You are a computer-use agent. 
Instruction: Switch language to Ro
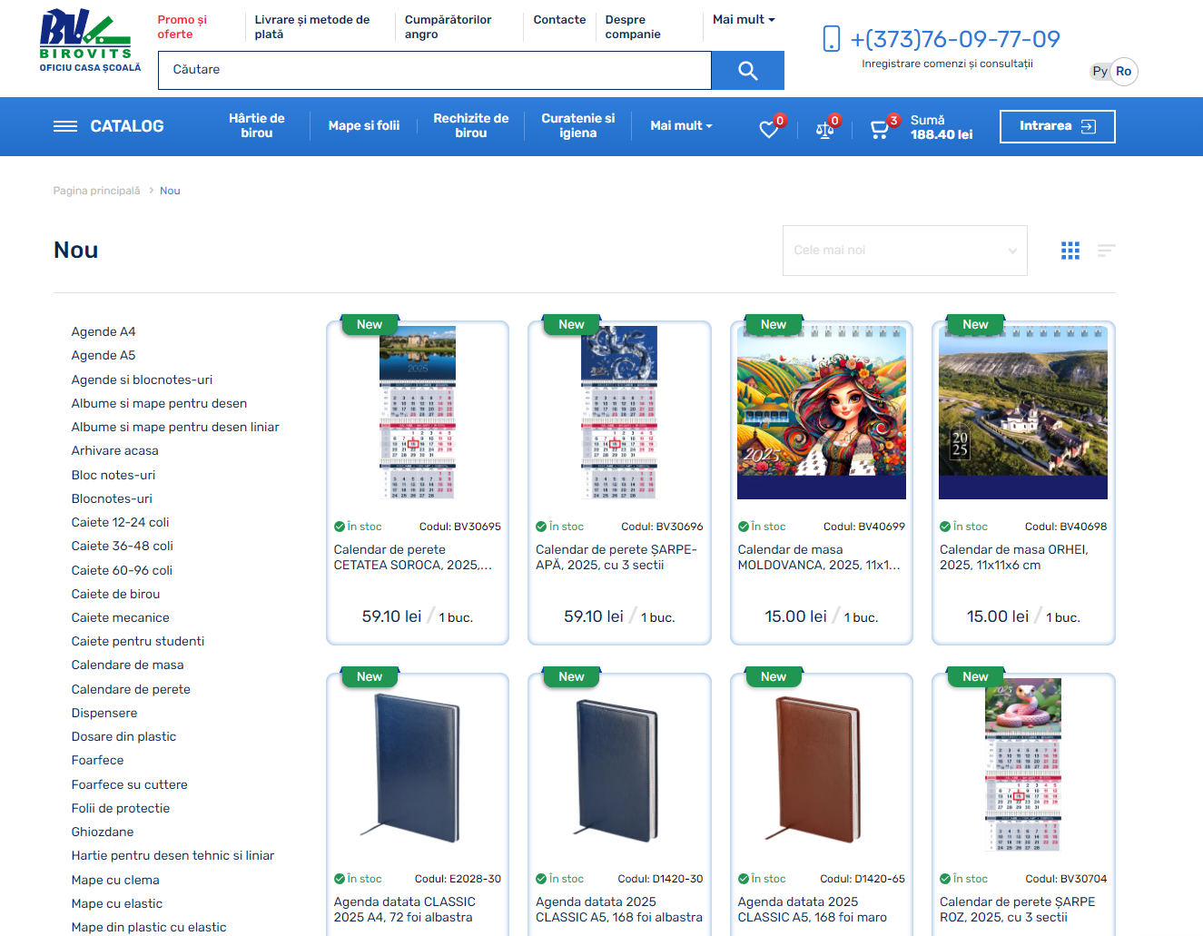(1124, 72)
